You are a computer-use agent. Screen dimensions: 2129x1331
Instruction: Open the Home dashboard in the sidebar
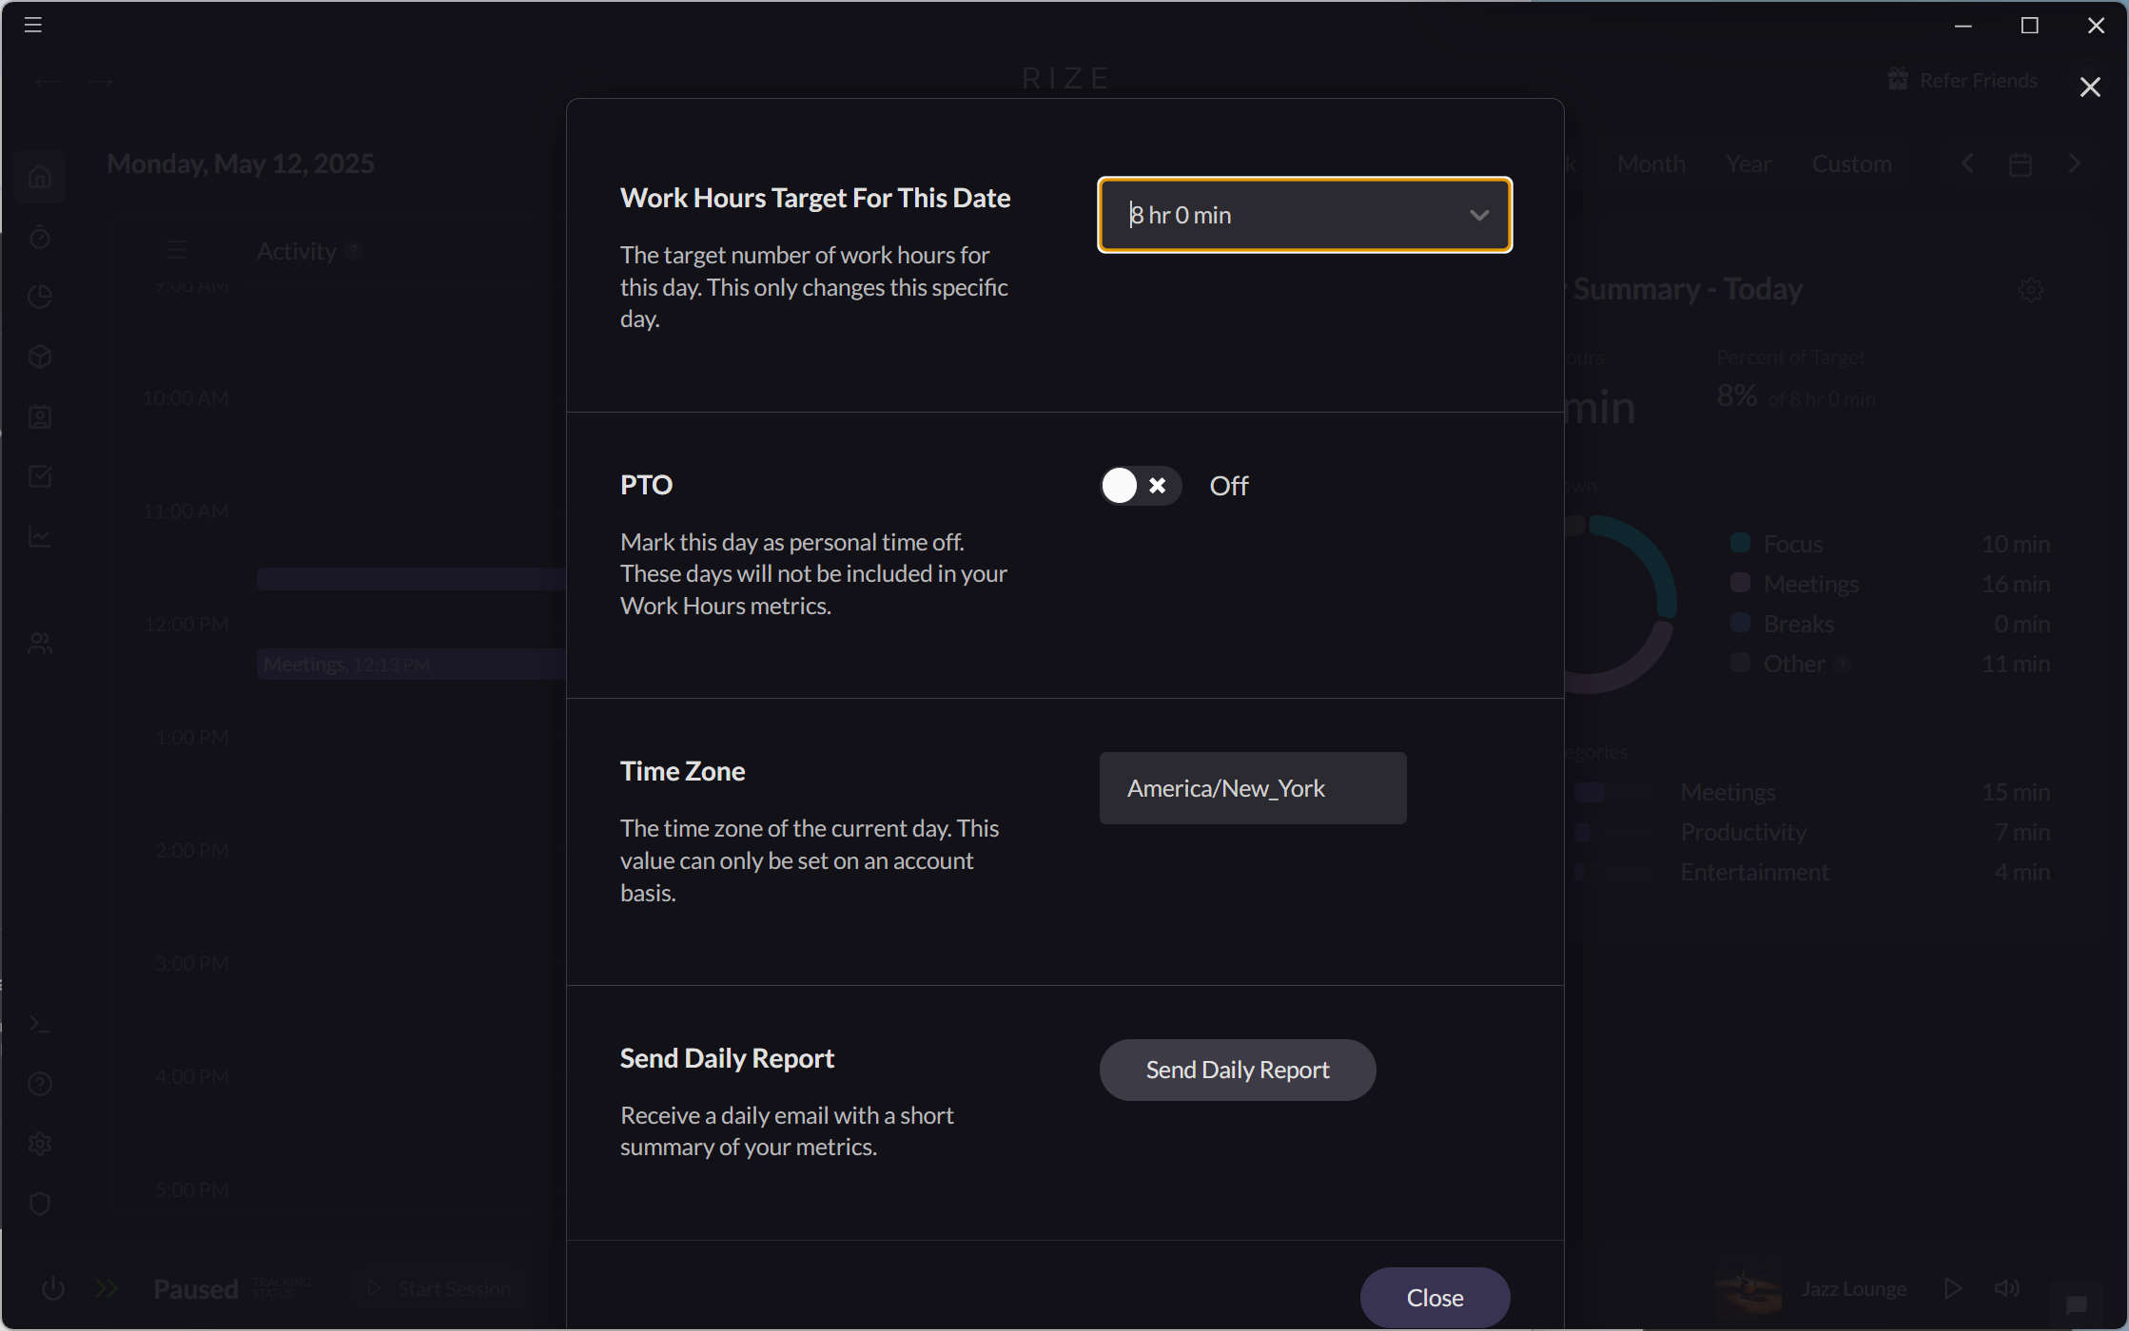(x=40, y=178)
